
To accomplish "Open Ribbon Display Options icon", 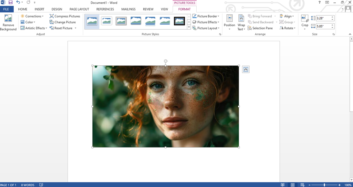I will click(x=327, y=2).
